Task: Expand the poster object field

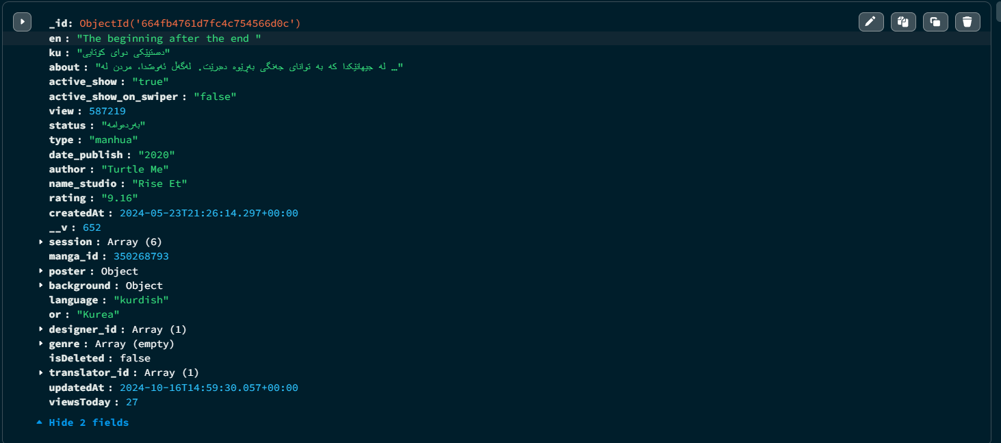Action: (x=41, y=271)
